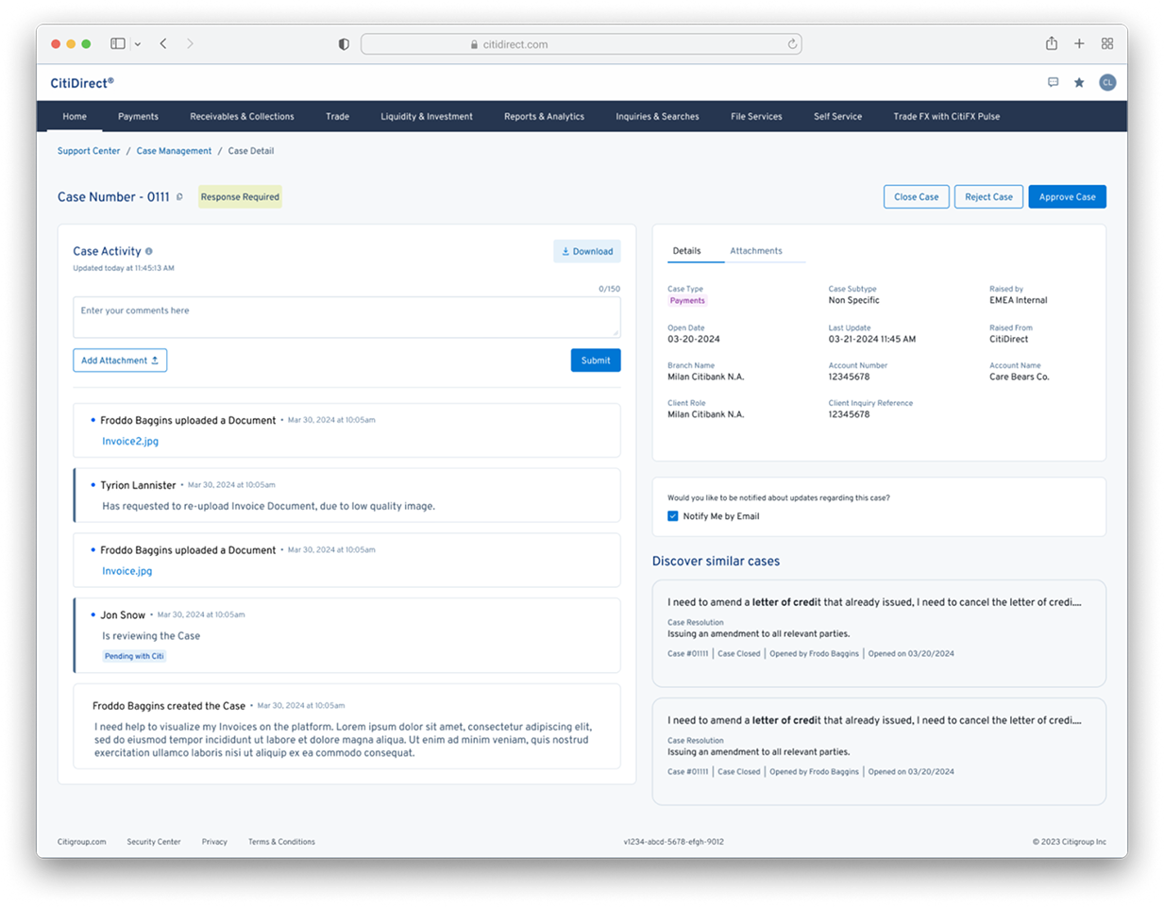Image resolution: width=1164 pixels, height=907 pixels.
Task: Go forward with the browser forward arrow
Action: click(x=190, y=43)
